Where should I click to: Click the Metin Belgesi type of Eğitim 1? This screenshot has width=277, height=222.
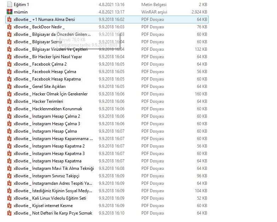(x=154, y=5)
